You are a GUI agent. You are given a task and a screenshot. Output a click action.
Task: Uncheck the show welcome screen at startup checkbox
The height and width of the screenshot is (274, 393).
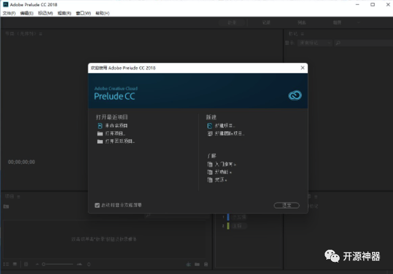(97, 206)
